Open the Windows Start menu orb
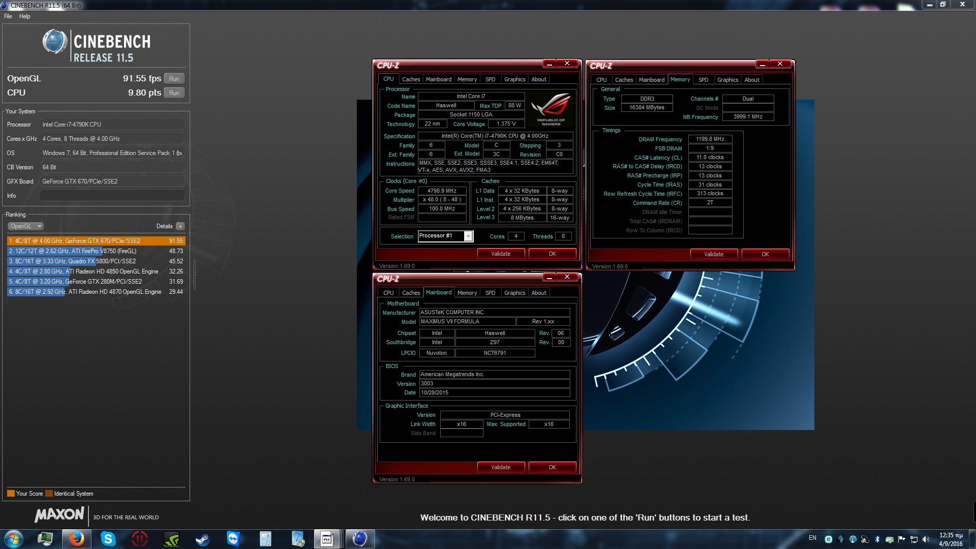This screenshot has height=549, width=976. 14,539
